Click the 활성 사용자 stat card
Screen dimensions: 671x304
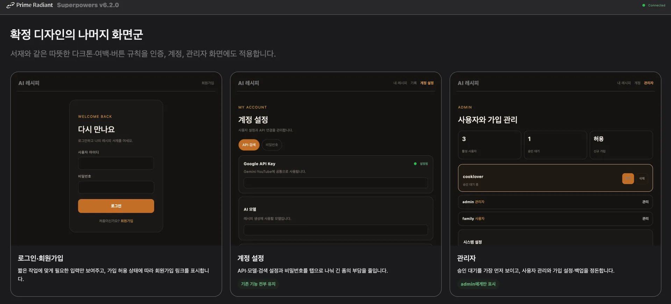pyautogui.click(x=490, y=145)
